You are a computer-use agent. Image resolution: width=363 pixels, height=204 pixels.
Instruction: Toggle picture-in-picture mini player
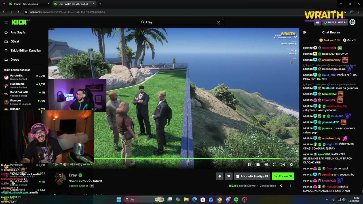tap(250, 164)
